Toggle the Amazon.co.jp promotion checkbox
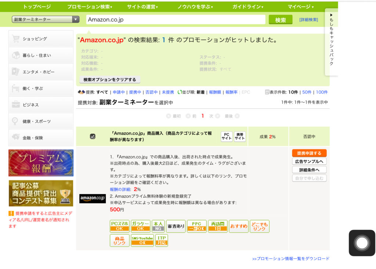 [93, 136]
